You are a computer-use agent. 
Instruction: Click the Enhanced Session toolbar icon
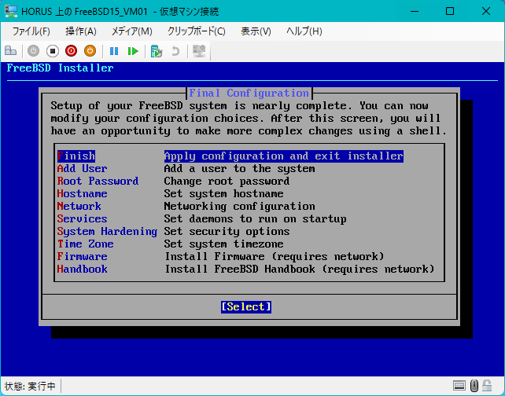[199, 51]
